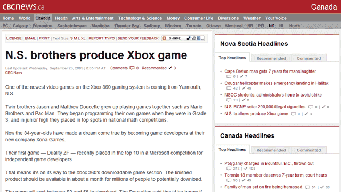Select Edmonton regional link
341x192 pixels.
point(43,26)
